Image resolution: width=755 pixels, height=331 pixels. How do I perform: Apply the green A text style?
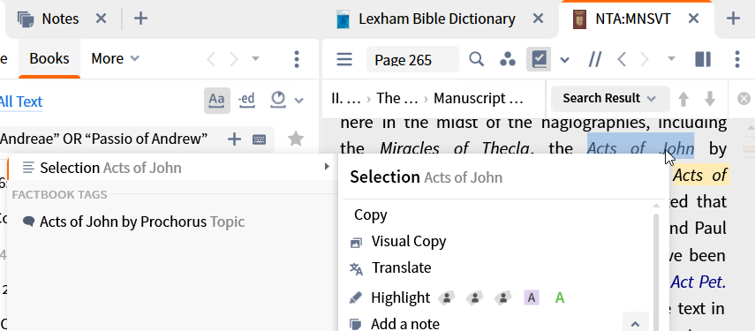tap(560, 298)
